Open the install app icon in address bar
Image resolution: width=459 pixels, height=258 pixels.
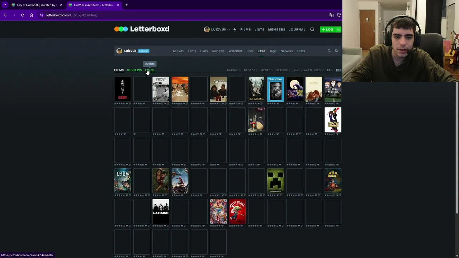point(339,15)
